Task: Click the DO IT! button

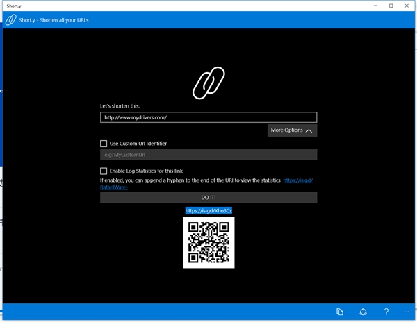Action: (x=208, y=198)
